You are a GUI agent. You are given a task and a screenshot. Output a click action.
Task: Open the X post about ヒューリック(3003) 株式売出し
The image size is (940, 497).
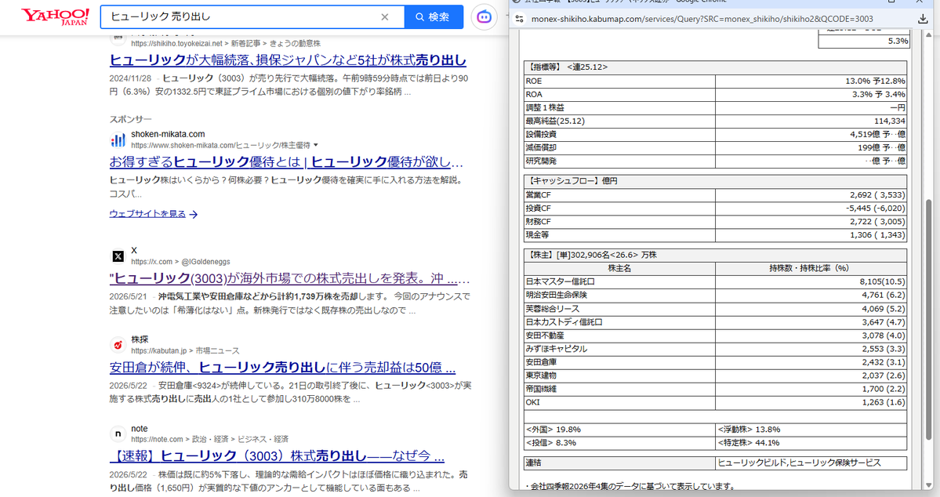pos(289,278)
